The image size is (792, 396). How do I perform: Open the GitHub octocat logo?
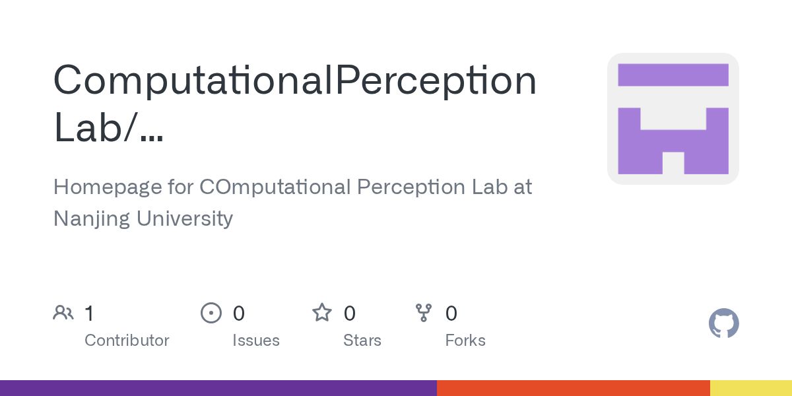click(724, 324)
